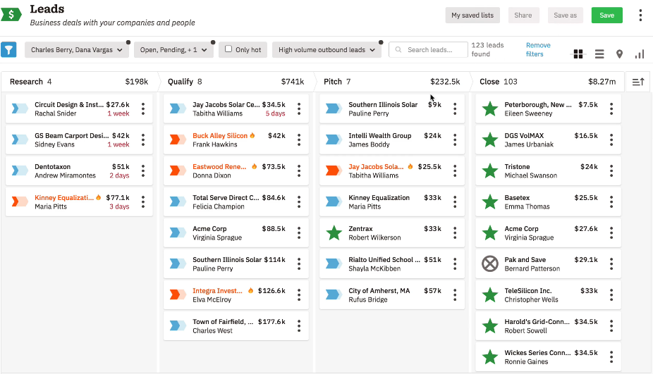
Task: Click the green star on Tristone card
Action: pyautogui.click(x=490, y=171)
